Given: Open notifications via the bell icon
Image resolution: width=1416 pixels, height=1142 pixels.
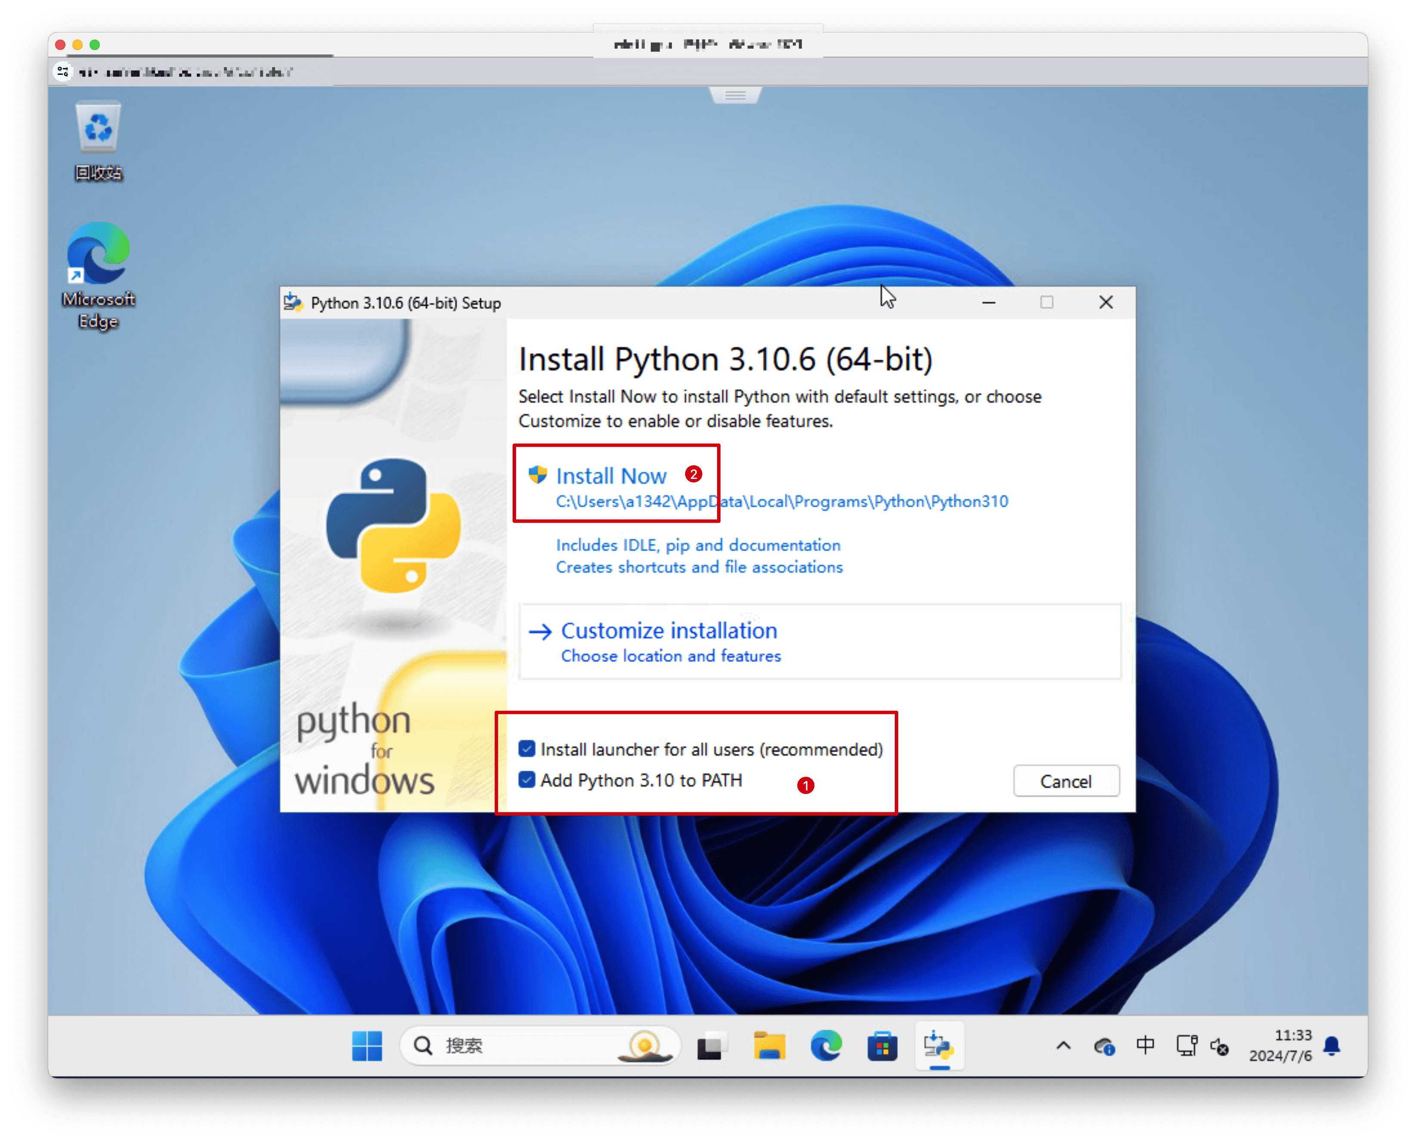Looking at the screenshot, I should click(x=1331, y=1045).
